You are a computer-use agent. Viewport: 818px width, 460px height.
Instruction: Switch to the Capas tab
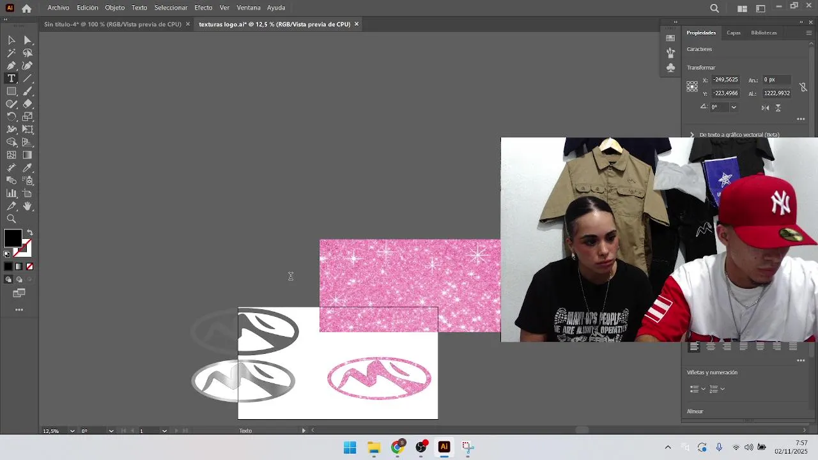[x=734, y=33]
